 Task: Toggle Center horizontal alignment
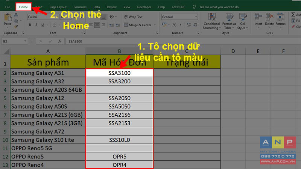pos(97,25)
